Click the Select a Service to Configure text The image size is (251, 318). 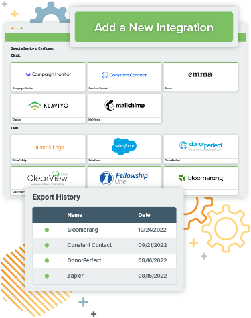tap(32, 48)
